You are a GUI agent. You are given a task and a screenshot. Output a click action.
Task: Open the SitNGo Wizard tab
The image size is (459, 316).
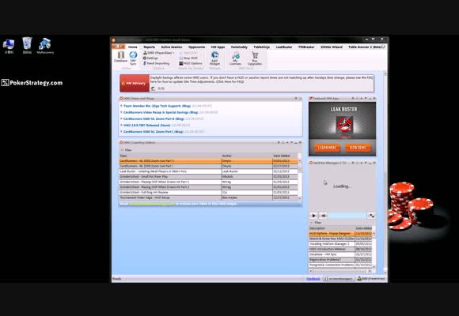[332, 47]
